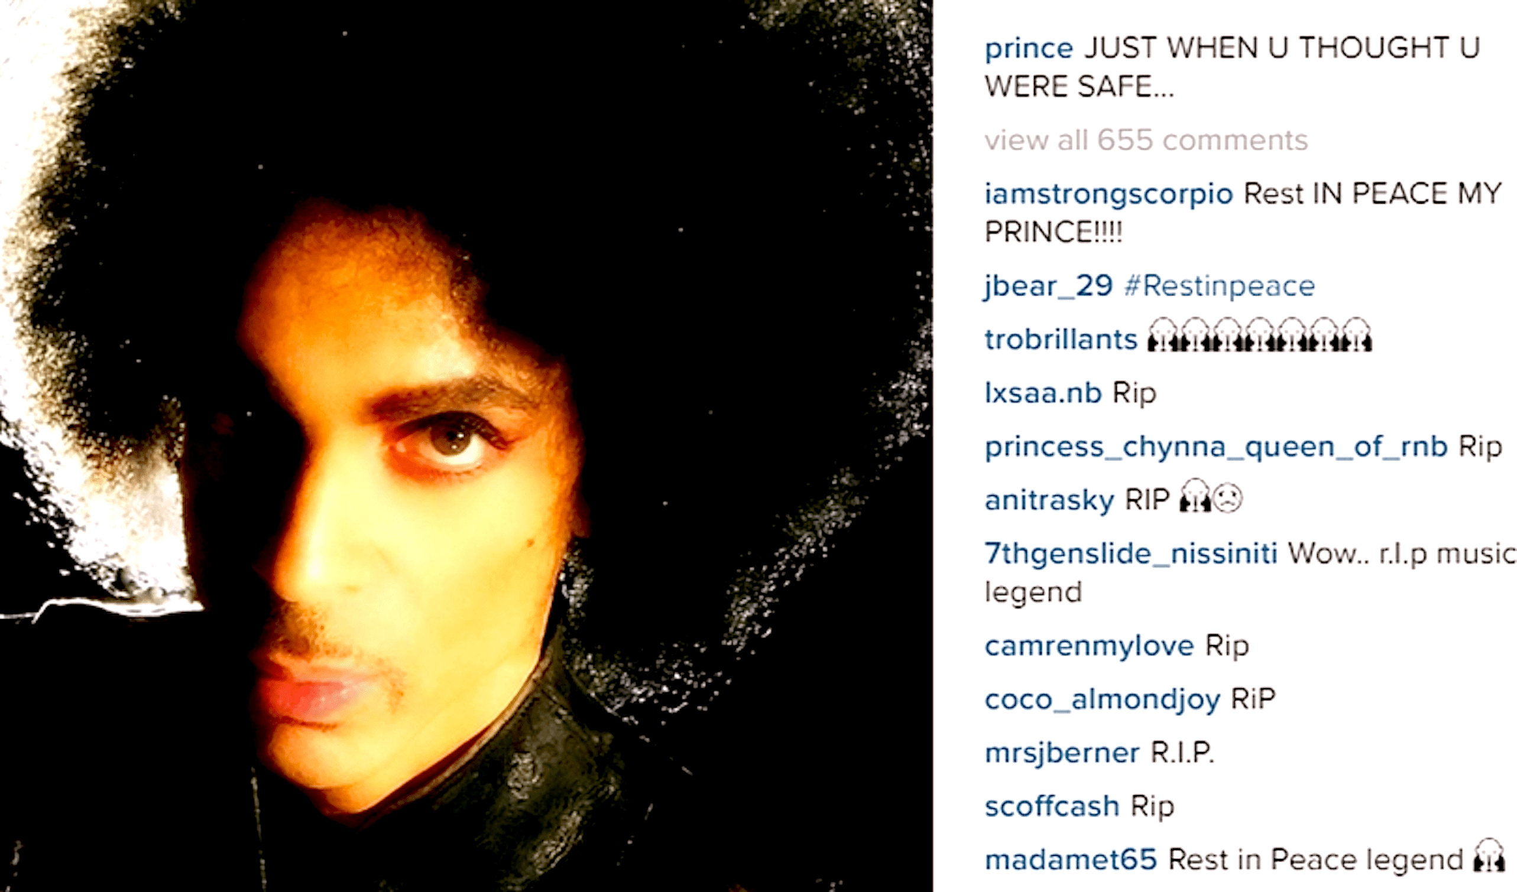Open the prince profile link in caption
The height and width of the screenshot is (892, 1517).
pos(1028,49)
